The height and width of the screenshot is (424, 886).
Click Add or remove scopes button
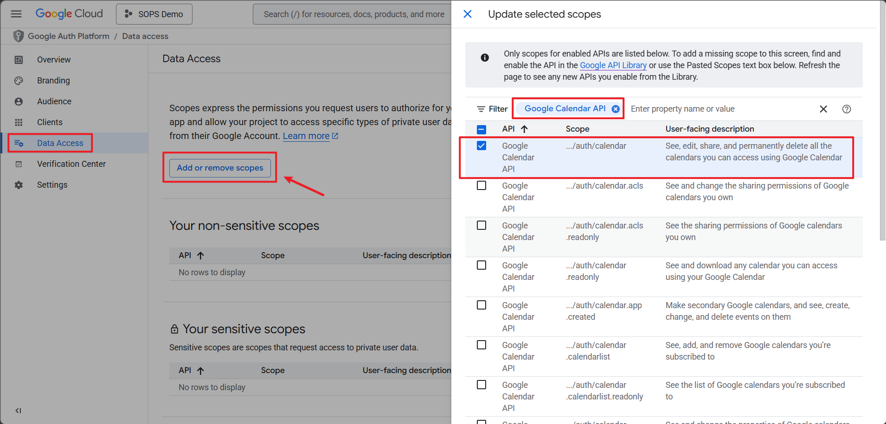click(220, 168)
